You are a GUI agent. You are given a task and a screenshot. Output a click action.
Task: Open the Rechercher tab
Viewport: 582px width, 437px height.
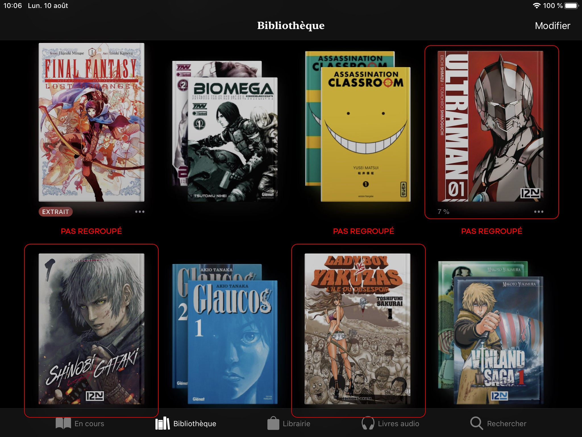point(498,423)
